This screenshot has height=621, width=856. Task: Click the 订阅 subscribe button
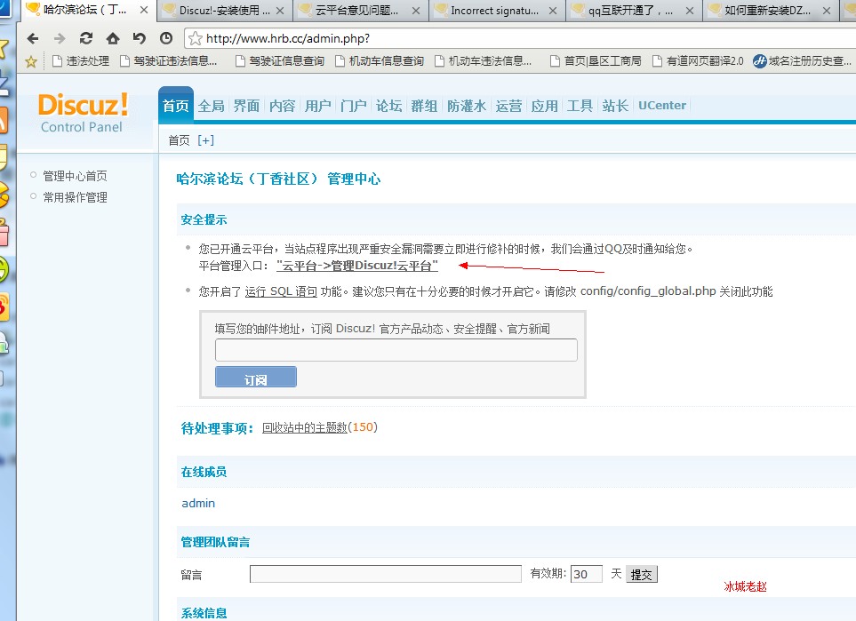tap(256, 377)
